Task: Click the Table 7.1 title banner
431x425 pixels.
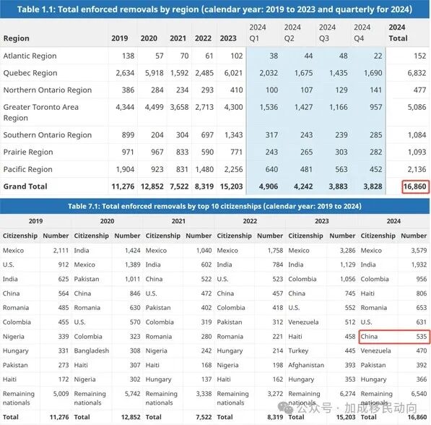Action: pyautogui.click(x=214, y=206)
